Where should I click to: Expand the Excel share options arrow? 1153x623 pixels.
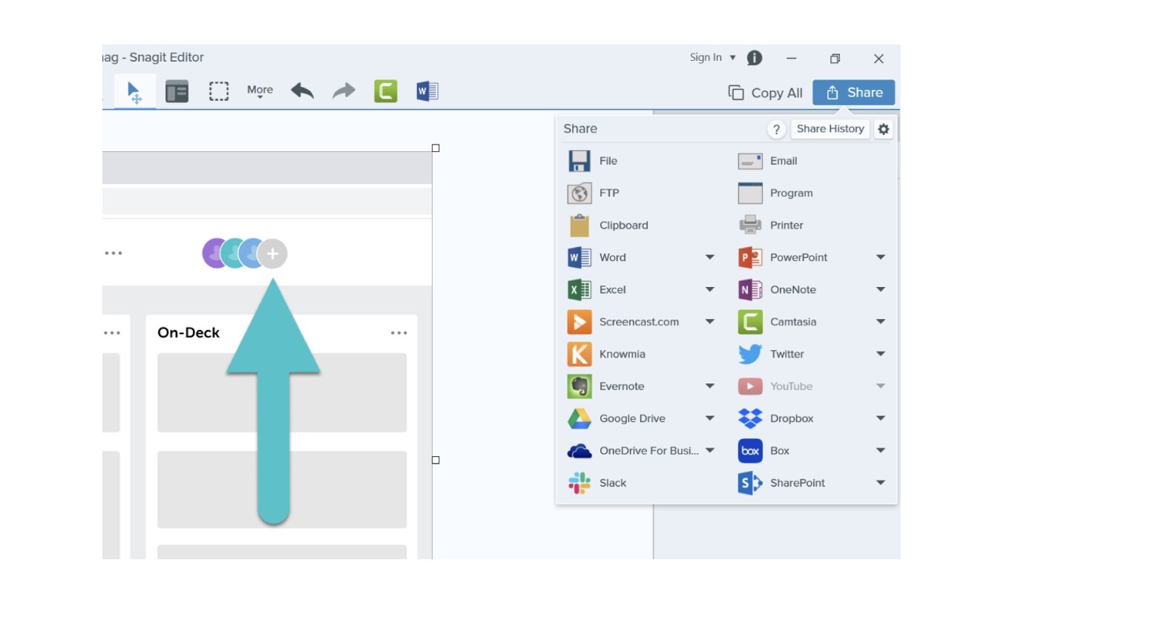point(710,289)
